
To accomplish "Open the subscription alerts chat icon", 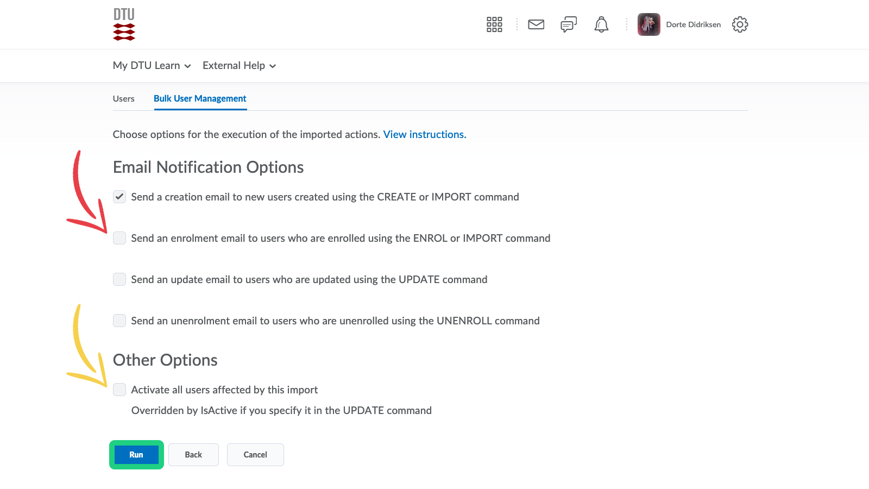I will click(x=568, y=24).
